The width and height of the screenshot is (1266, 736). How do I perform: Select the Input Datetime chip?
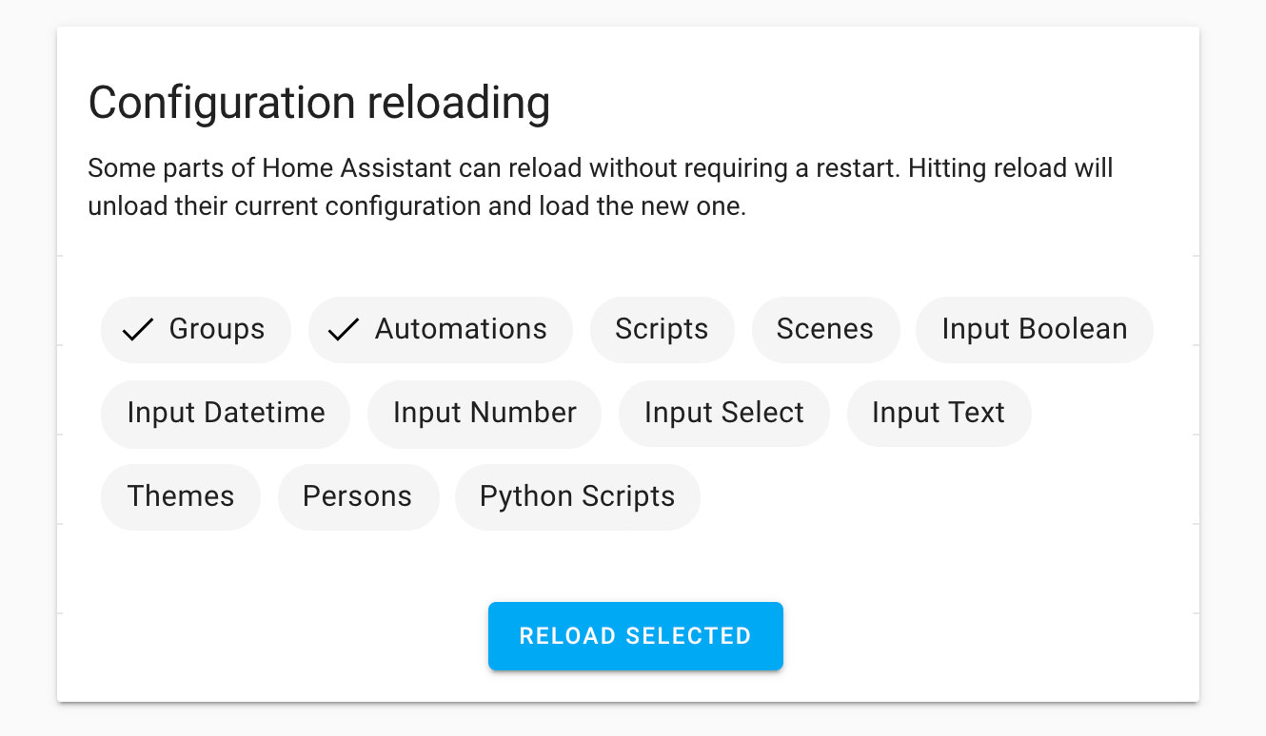click(x=226, y=413)
